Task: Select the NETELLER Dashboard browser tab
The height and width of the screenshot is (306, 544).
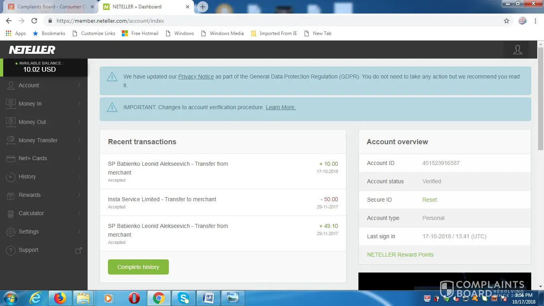Action: 147,7
